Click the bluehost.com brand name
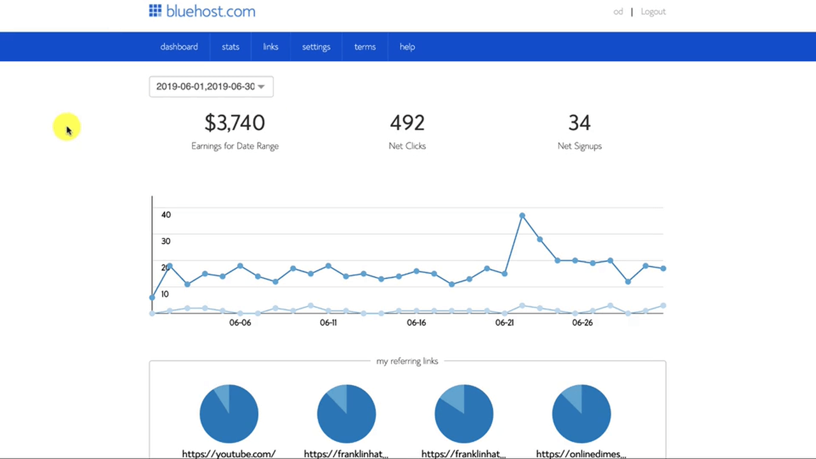 (x=210, y=11)
